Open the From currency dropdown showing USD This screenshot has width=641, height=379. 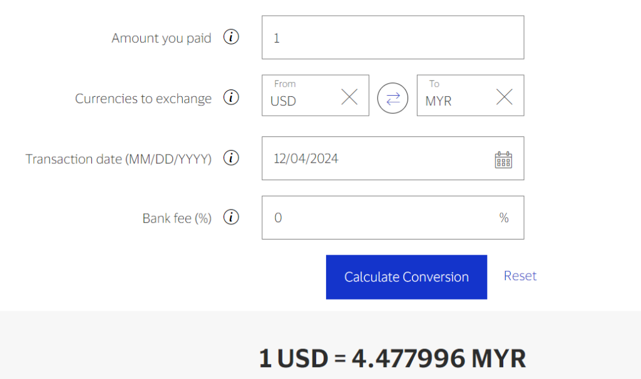pos(302,100)
